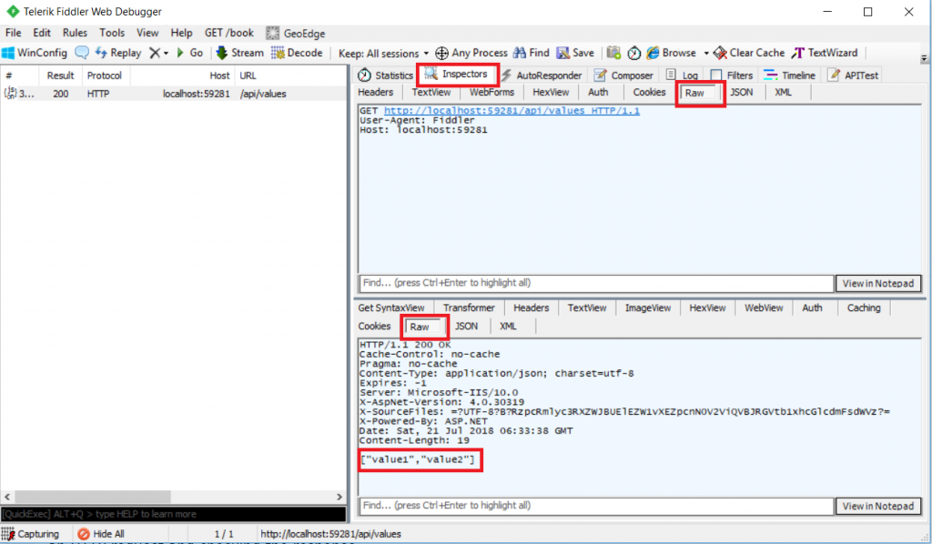Replay the selected session

point(118,53)
